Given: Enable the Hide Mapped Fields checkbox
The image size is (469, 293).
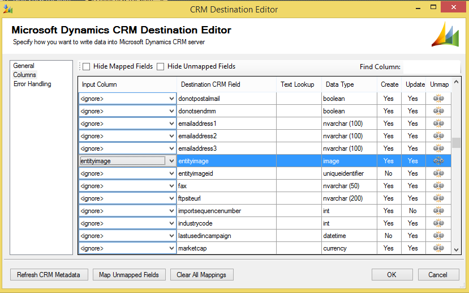Looking at the screenshot, I should tap(87, 67).
